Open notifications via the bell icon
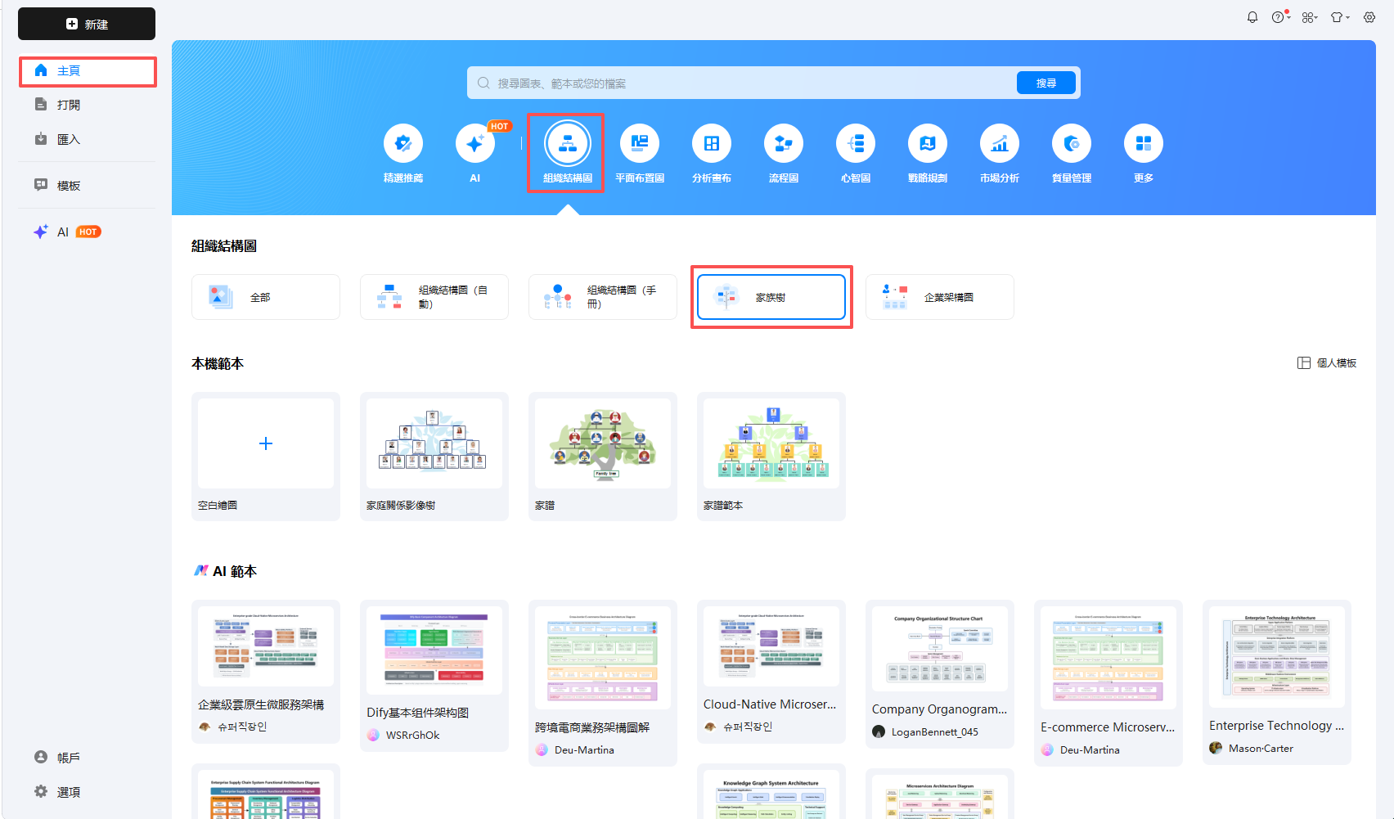 click(1252, 16)
